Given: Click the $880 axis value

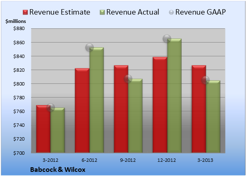Looking at the screenshot, I should tap(19, 29).
